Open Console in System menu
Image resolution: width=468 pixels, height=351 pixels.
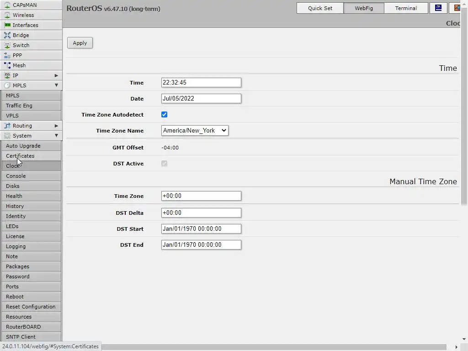pyautogui.click(x=32, y=176)
